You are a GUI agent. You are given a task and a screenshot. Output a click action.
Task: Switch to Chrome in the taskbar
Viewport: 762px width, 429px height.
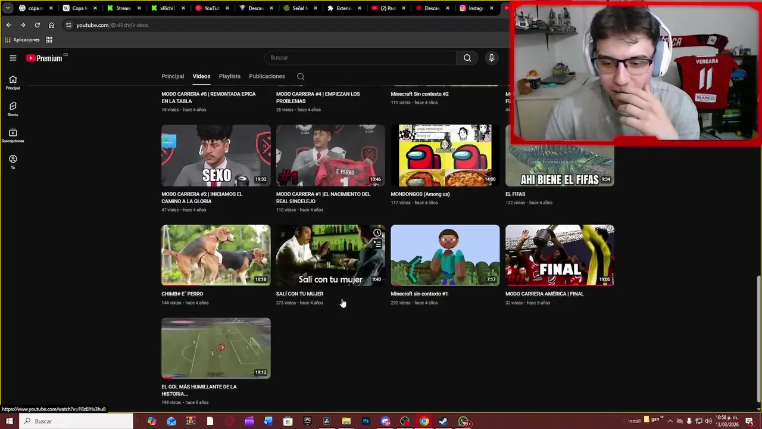[424, 421]
